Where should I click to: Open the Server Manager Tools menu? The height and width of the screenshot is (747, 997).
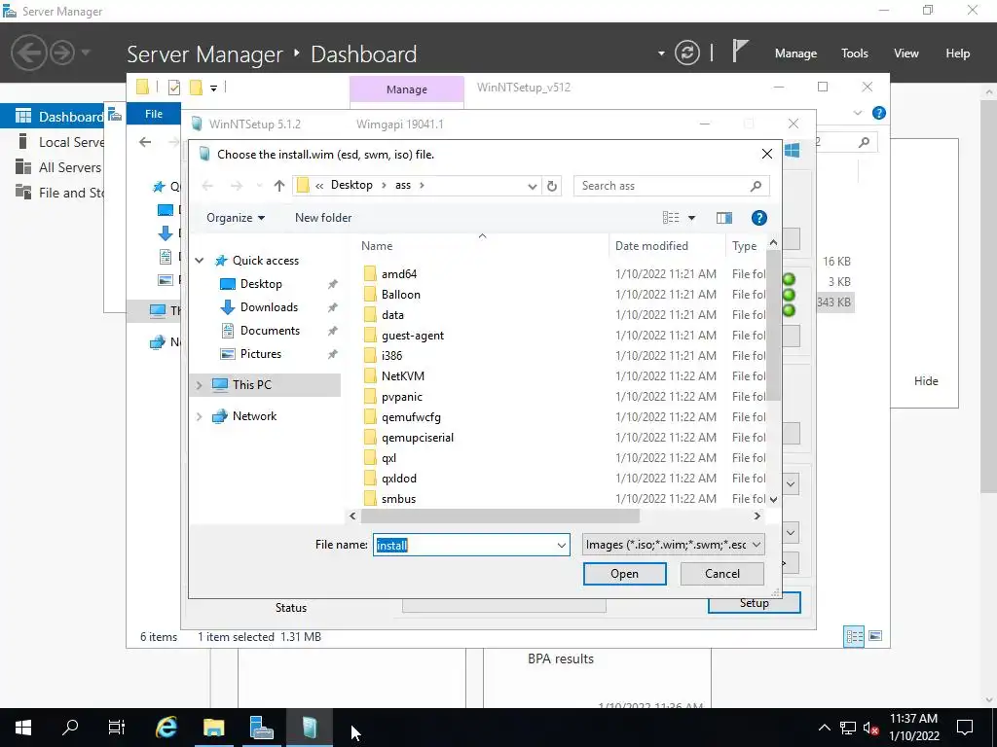(854, 53)
